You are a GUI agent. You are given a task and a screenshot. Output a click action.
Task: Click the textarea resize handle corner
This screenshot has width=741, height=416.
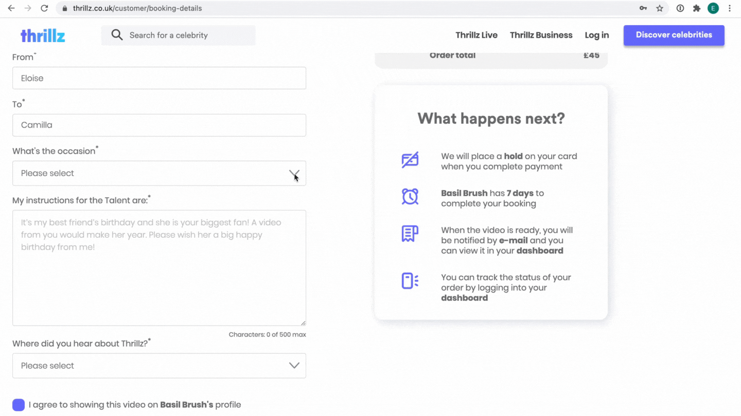coord(303,323)
